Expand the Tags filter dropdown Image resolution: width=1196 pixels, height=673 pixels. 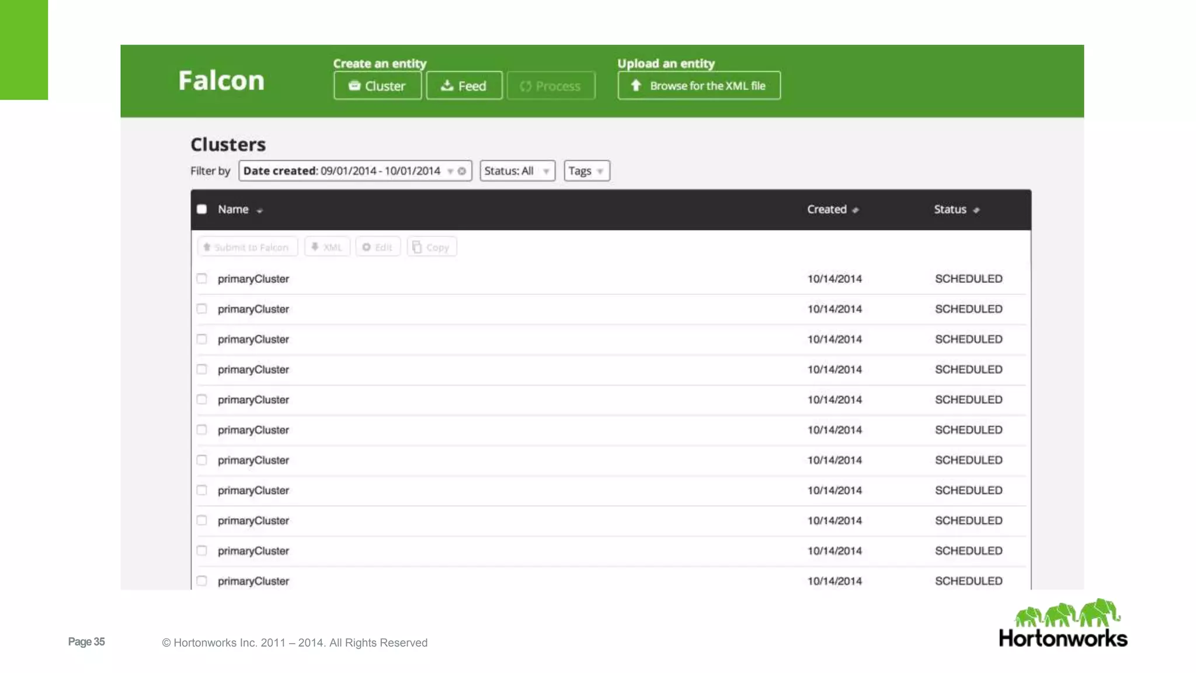tap(587, 171)
